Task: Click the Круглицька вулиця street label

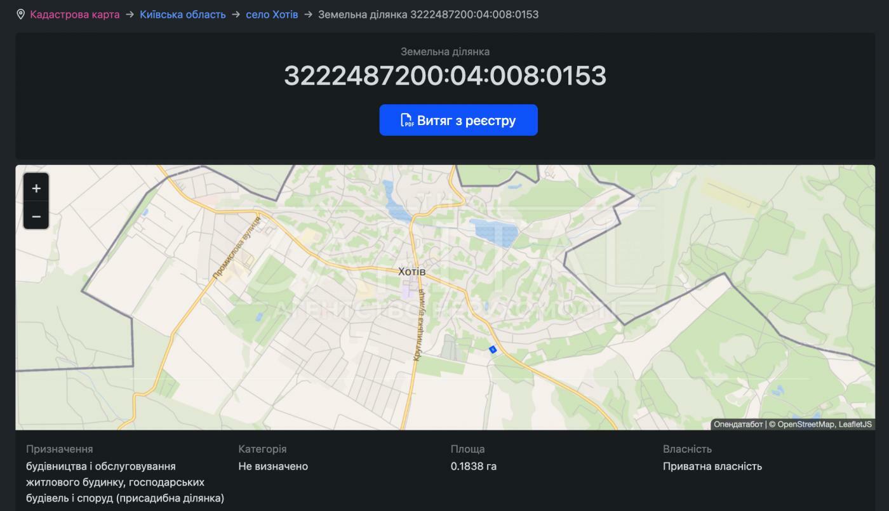Action: point(418,325)
